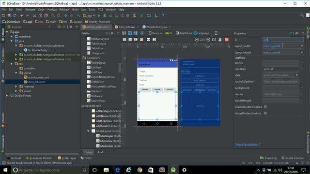Screen dimensions: 310x174
Task: Click the Cut scissors toolbar icon
Action: point(34,15)
